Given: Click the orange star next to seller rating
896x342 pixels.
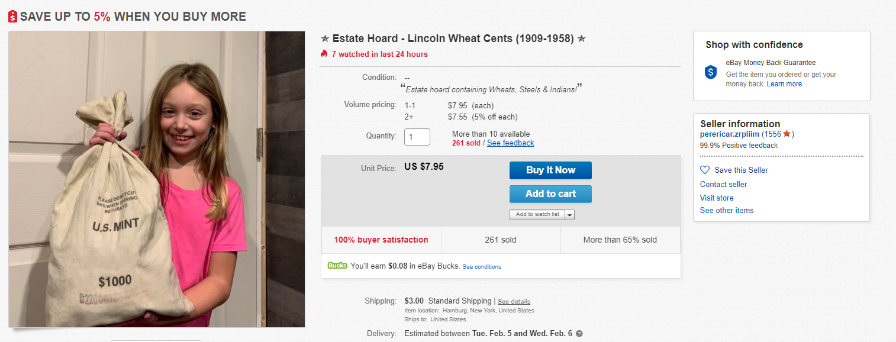Looking at the screenshot, I should click(x=787, y=134).
